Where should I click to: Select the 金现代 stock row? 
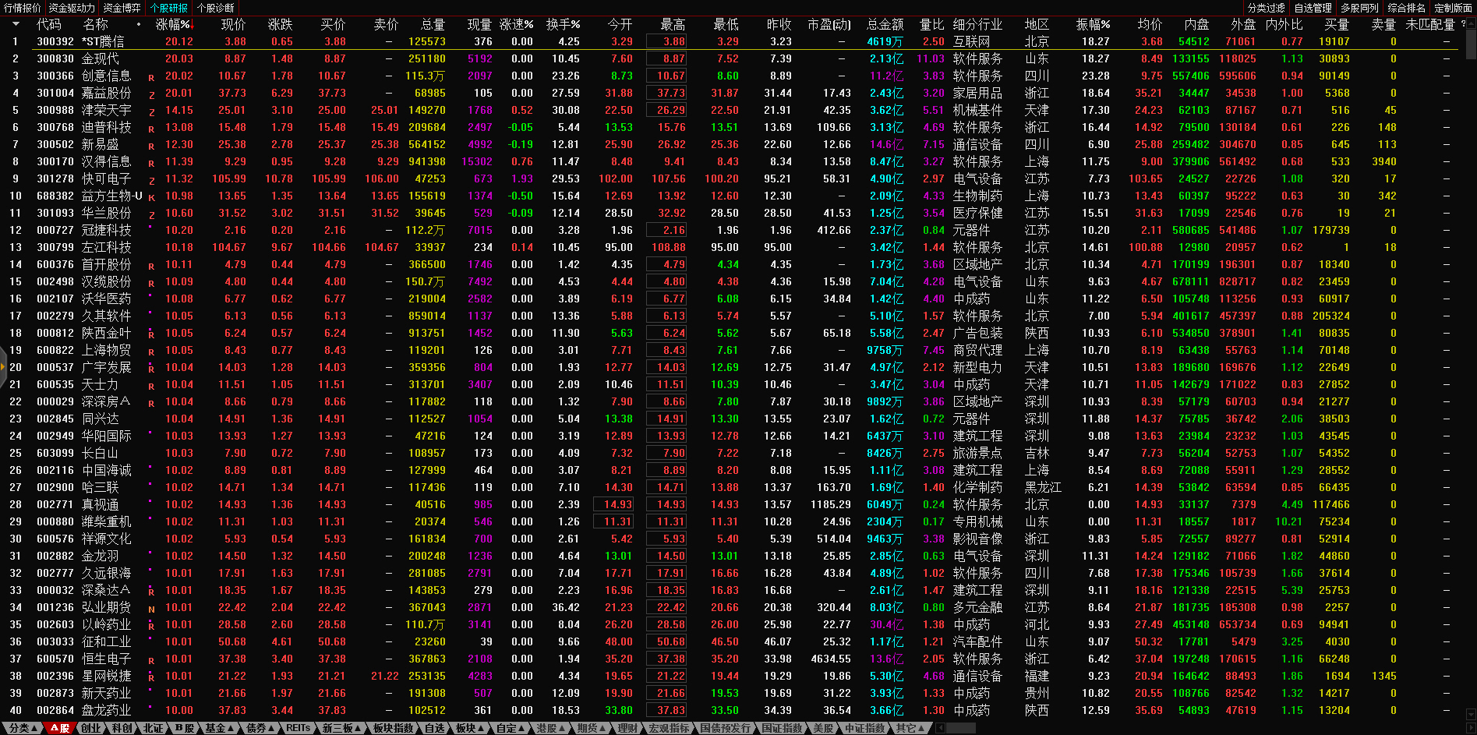tap(101, 58)
